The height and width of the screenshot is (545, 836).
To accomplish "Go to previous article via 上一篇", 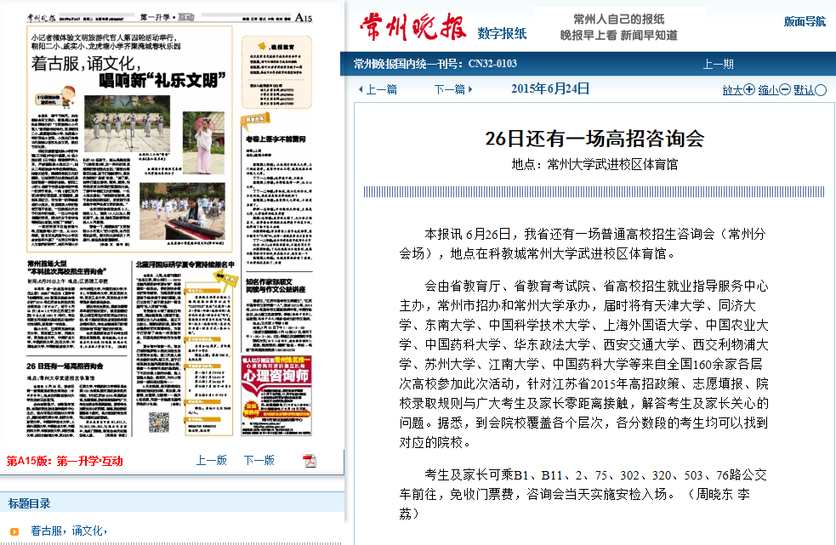I will [x=378, y=89].
